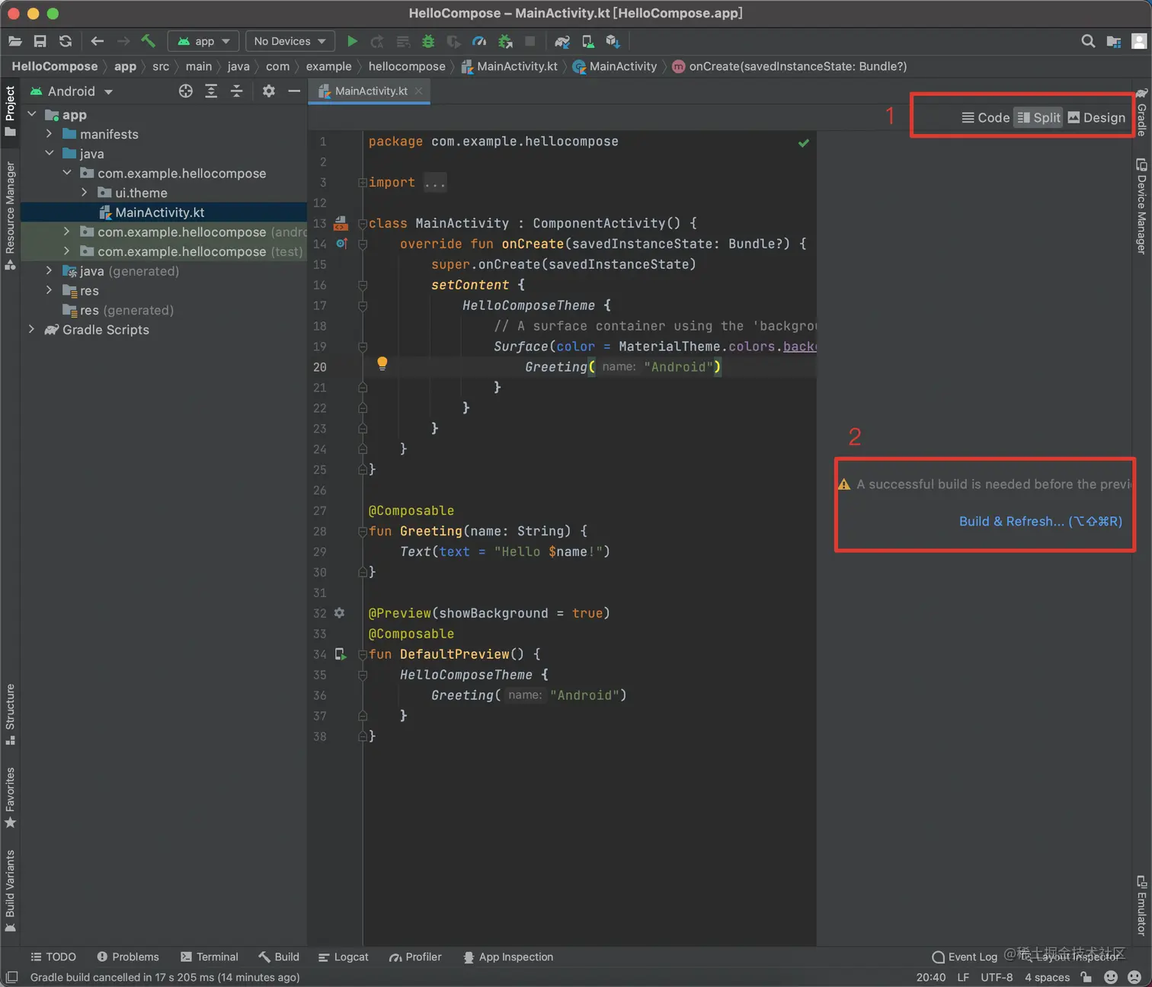Screen dimensions: 1152x987
Task: Switch editor to Design view
Action: 1096,118
